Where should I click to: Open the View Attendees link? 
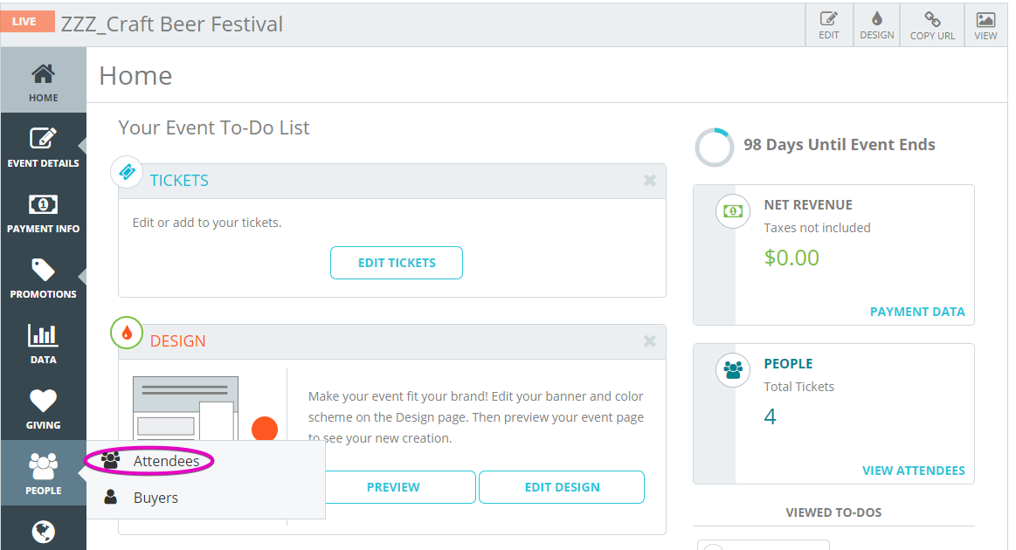pos(913,471)
